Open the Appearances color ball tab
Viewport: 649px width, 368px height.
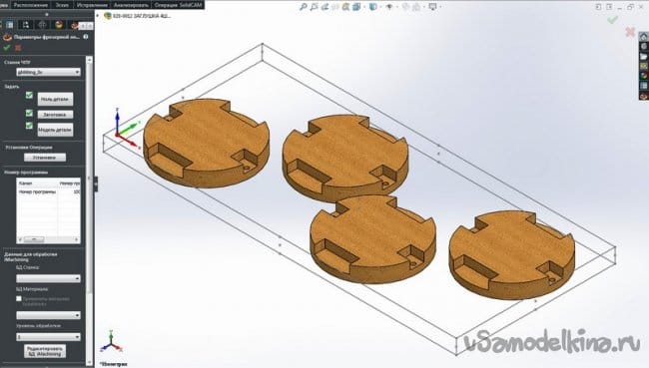pos(58,25)
